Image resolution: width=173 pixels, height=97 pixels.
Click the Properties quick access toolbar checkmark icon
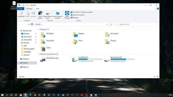click(23, 5)
